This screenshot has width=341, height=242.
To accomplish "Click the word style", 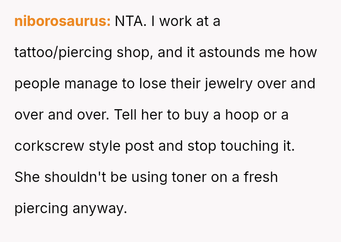I will pos(104,146).
